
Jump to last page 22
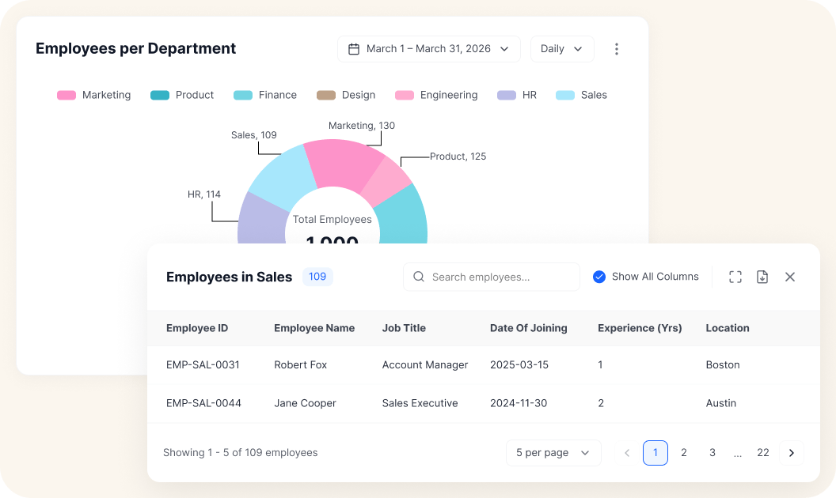[763, 453]
